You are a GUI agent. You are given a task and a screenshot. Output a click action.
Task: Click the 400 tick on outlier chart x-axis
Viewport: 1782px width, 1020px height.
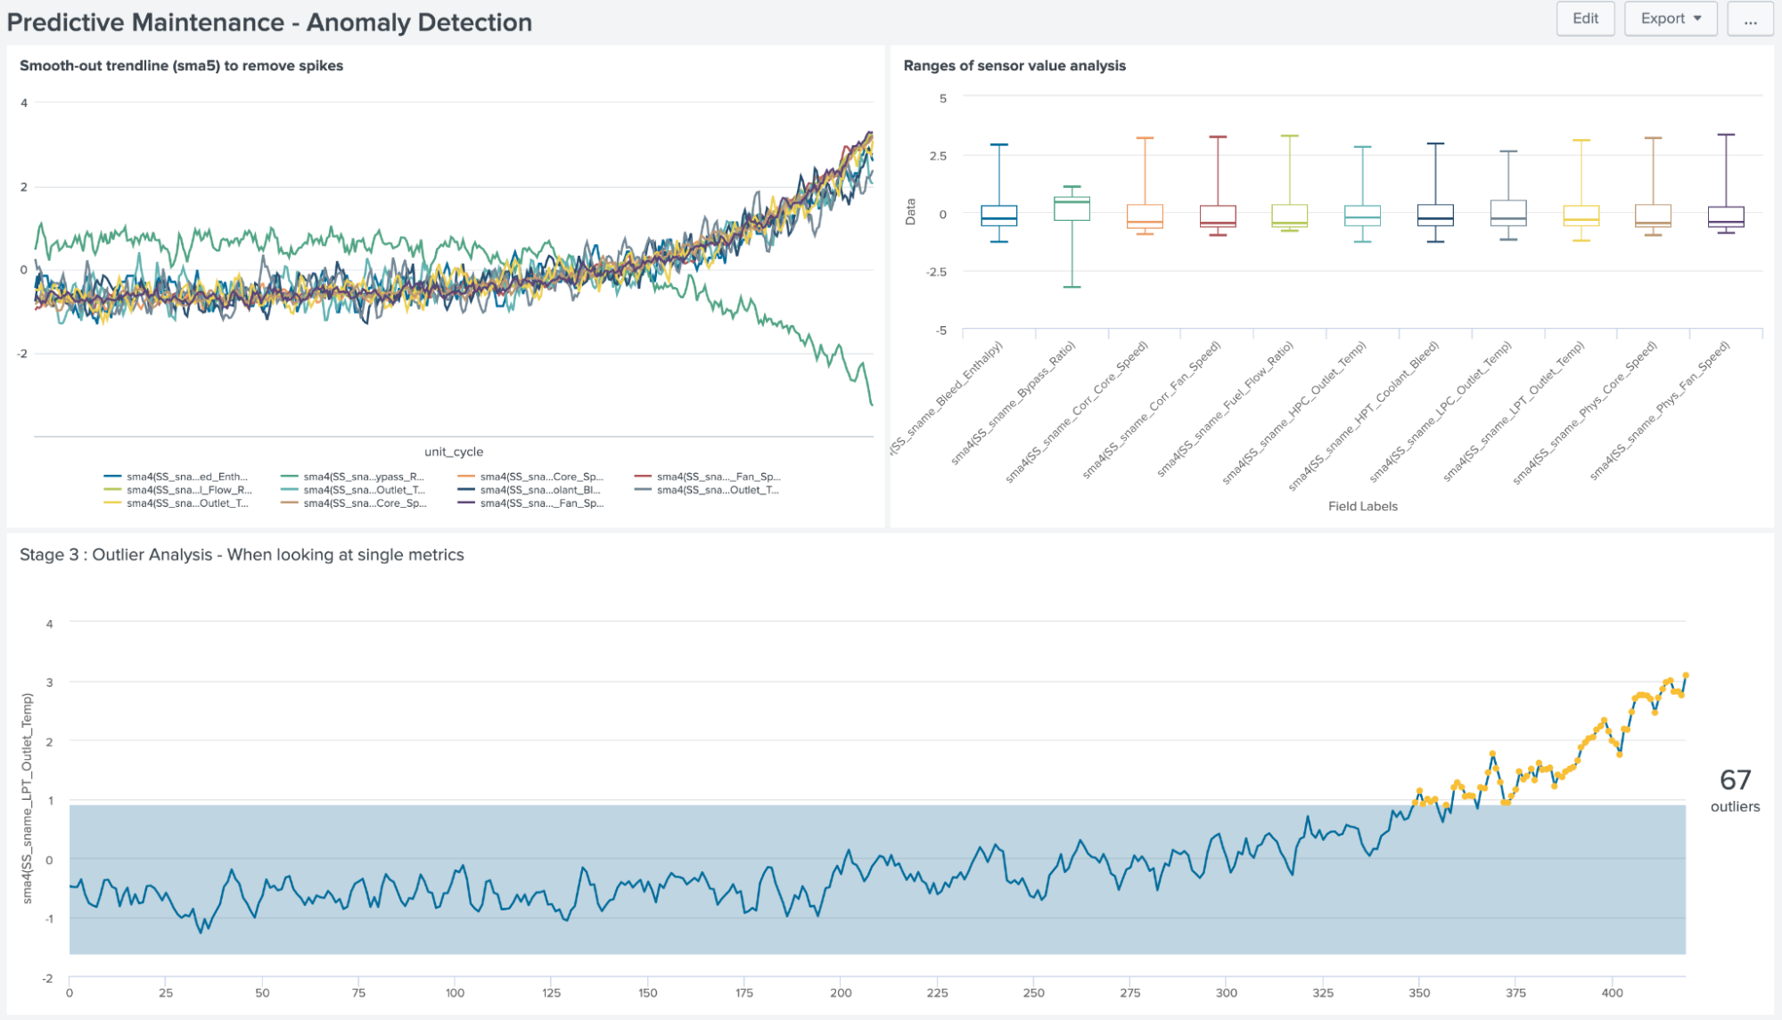(x=1612, y=992)
